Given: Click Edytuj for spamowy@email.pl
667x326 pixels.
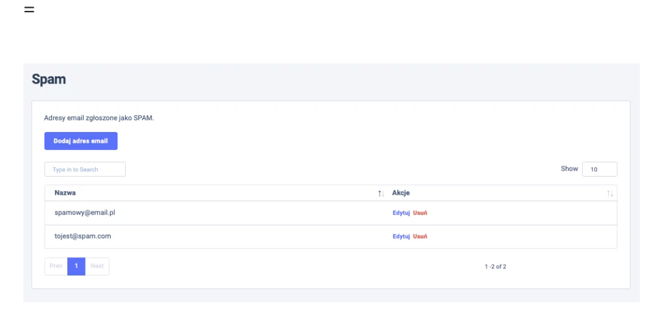Looking at the screenshot, I should (401, 213).
